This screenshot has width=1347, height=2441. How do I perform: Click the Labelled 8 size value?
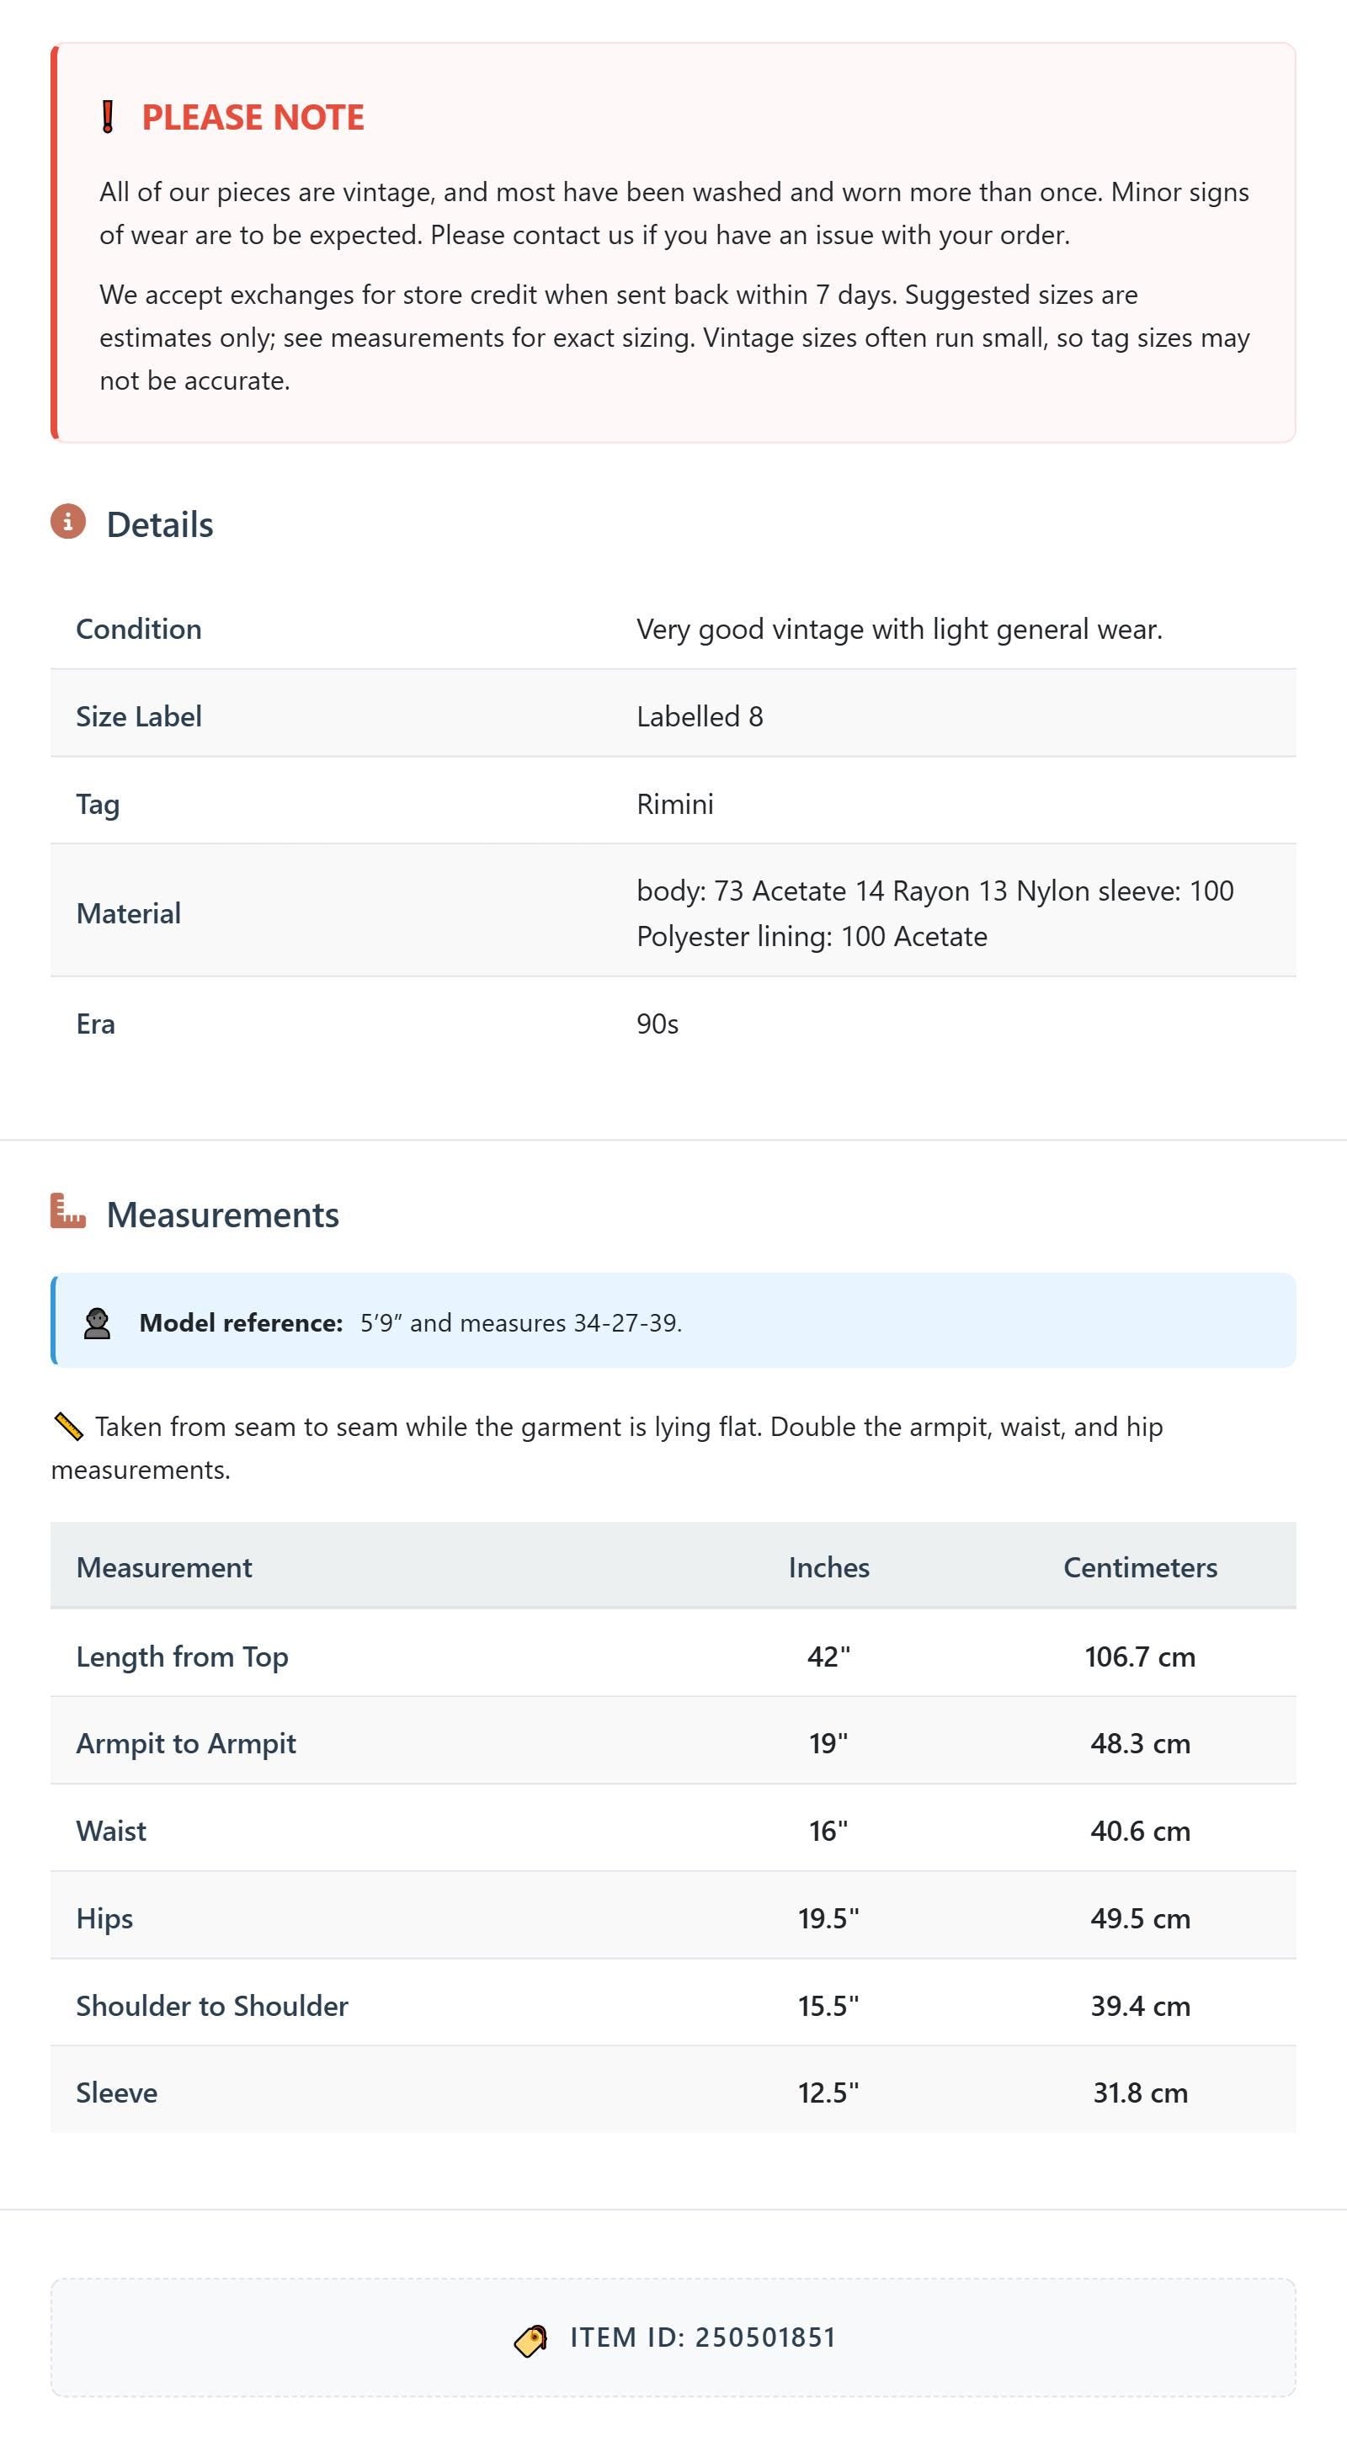click(700, 716)
